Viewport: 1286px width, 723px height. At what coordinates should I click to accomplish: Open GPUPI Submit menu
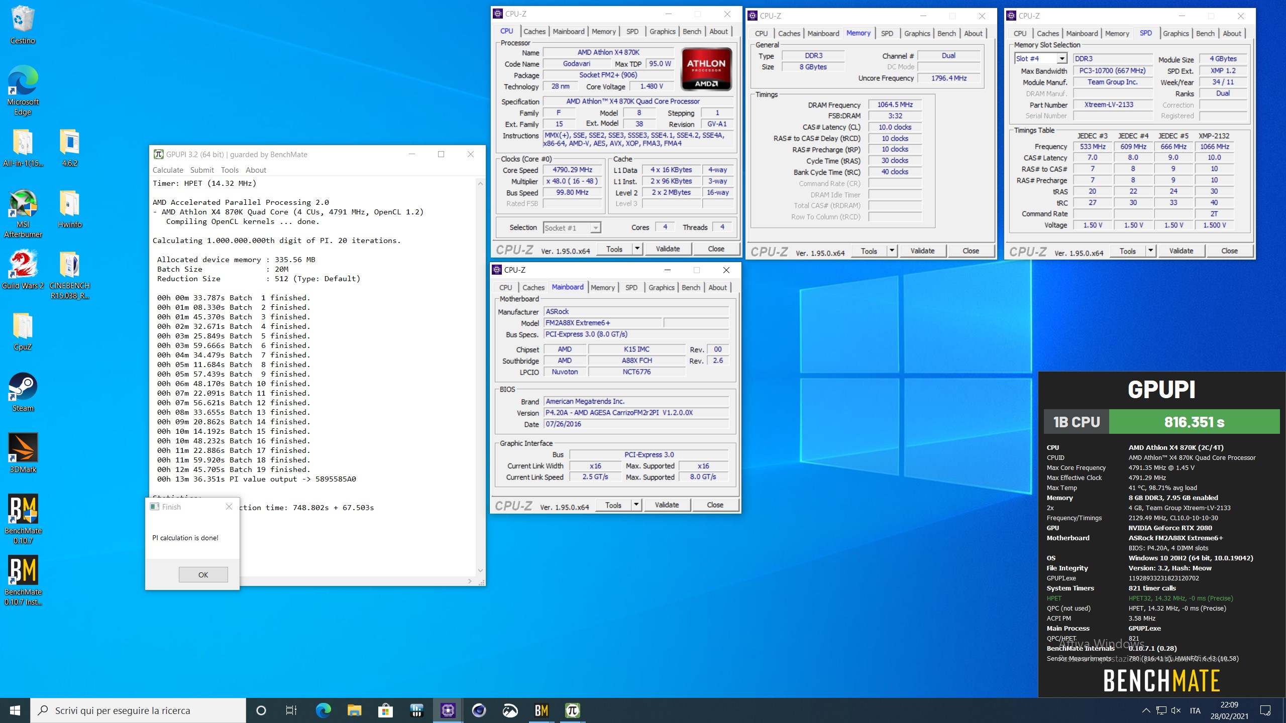click(202, 170)
